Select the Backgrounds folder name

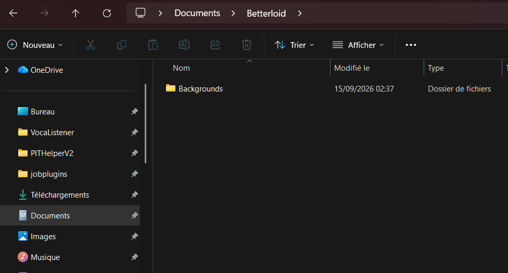(x=200, y=88)
